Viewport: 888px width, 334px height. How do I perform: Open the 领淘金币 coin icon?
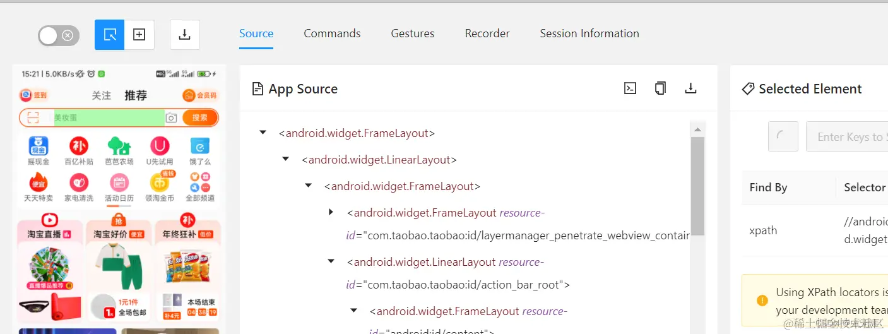pos(160,187)
